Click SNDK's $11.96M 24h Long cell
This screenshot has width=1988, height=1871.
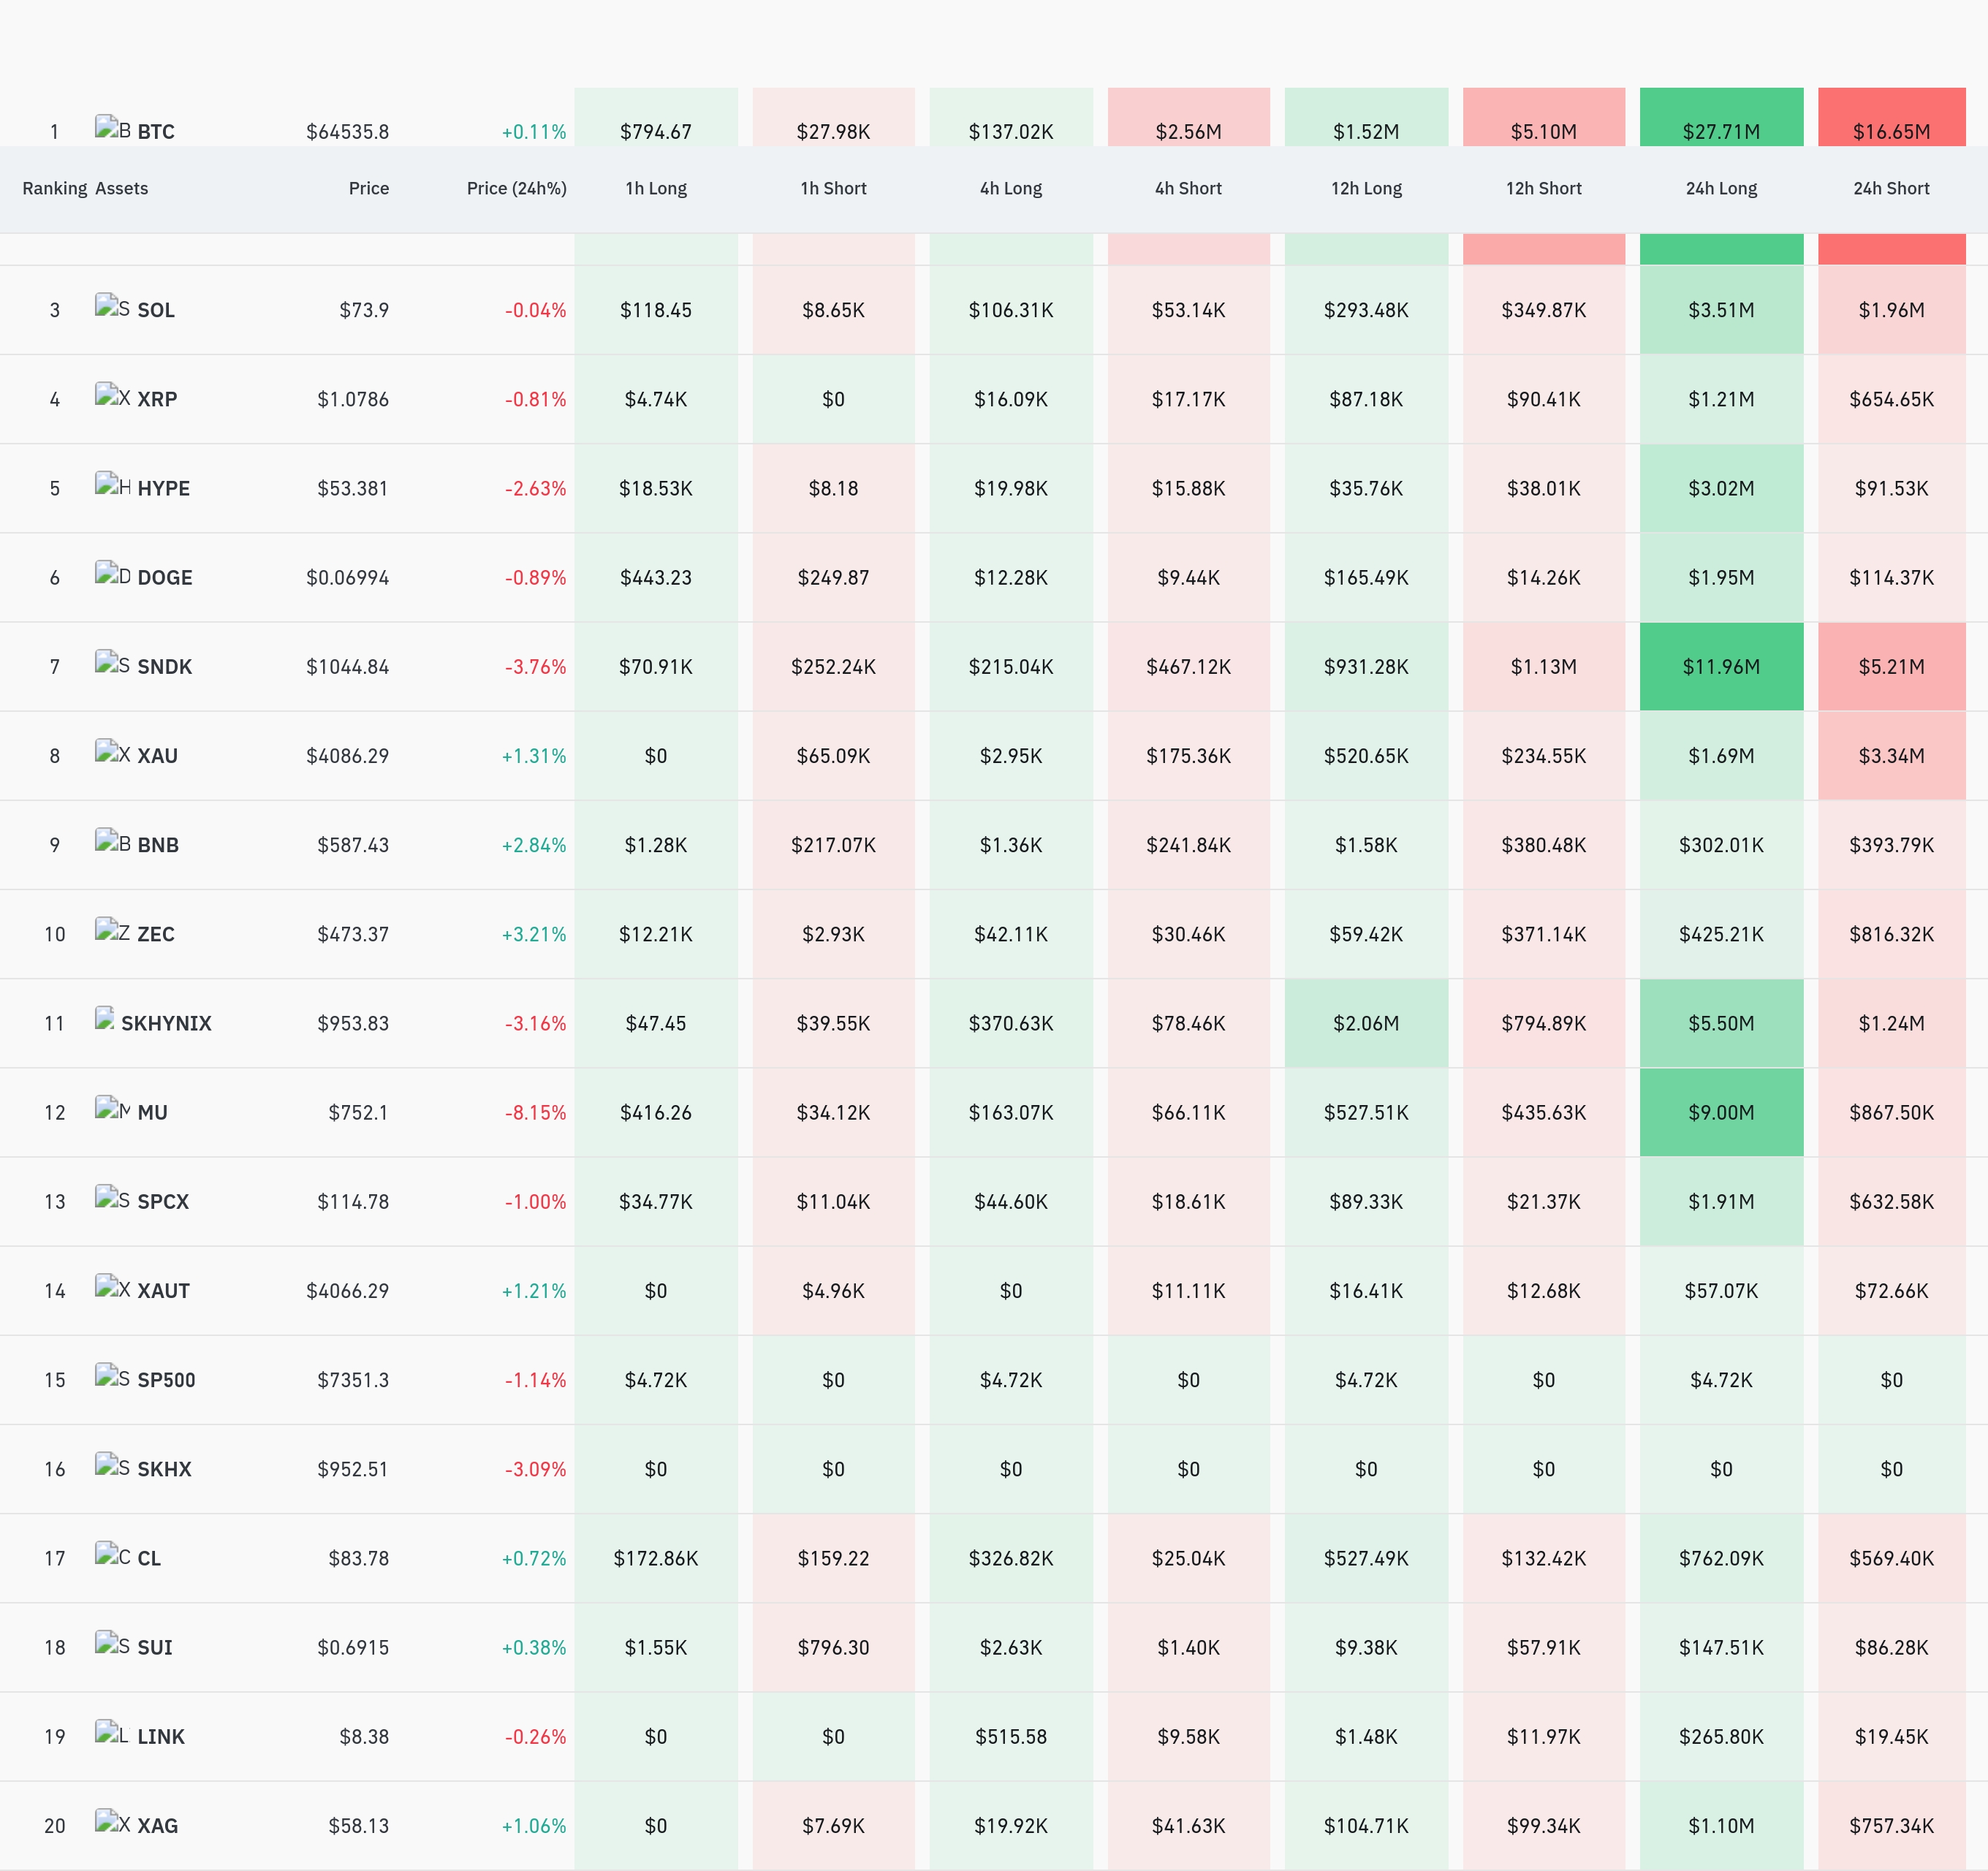coord(1721,667)
